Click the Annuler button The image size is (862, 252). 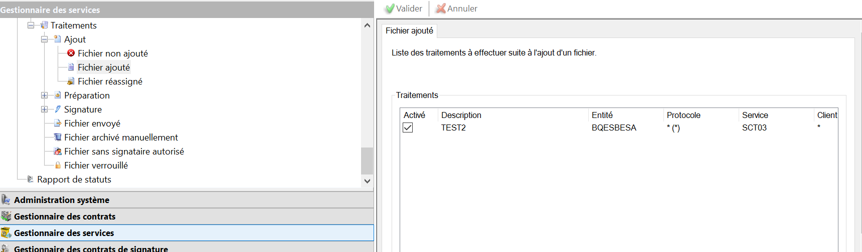click(x=457, y=8)
